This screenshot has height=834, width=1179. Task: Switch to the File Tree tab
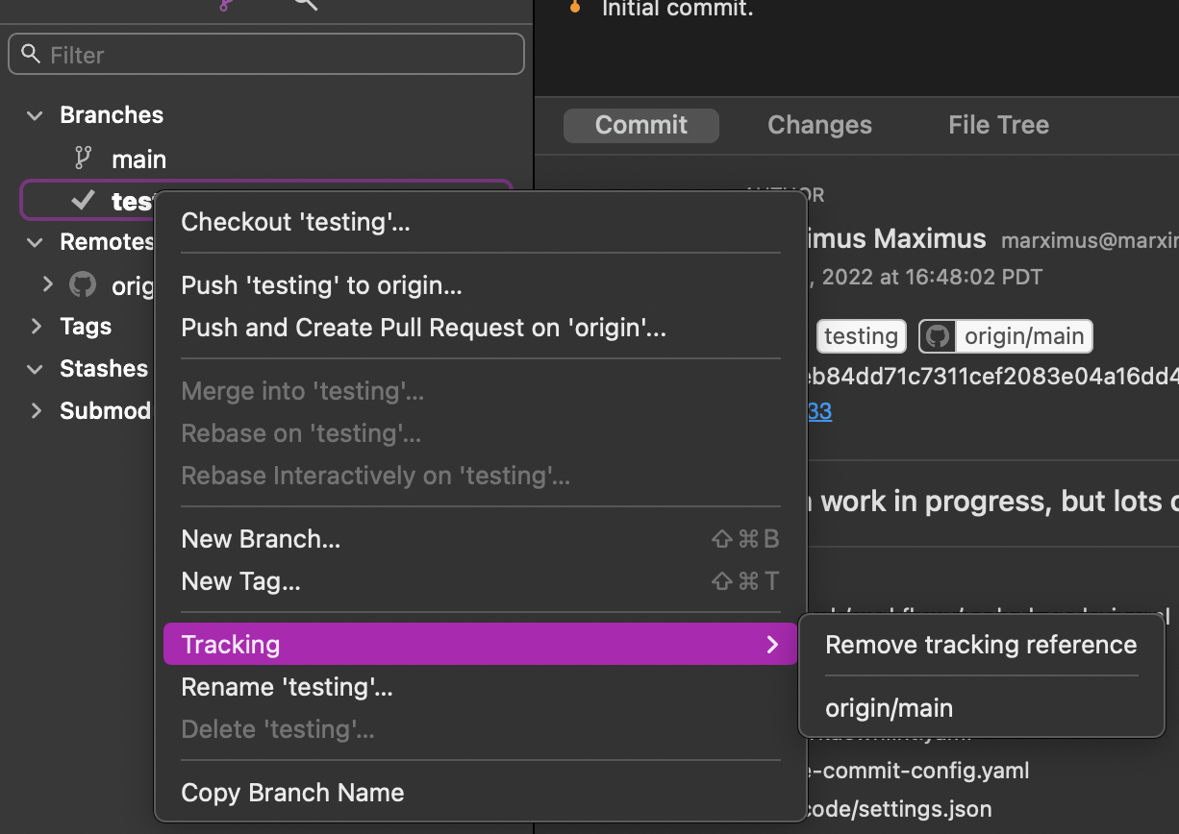coord(997,125)
